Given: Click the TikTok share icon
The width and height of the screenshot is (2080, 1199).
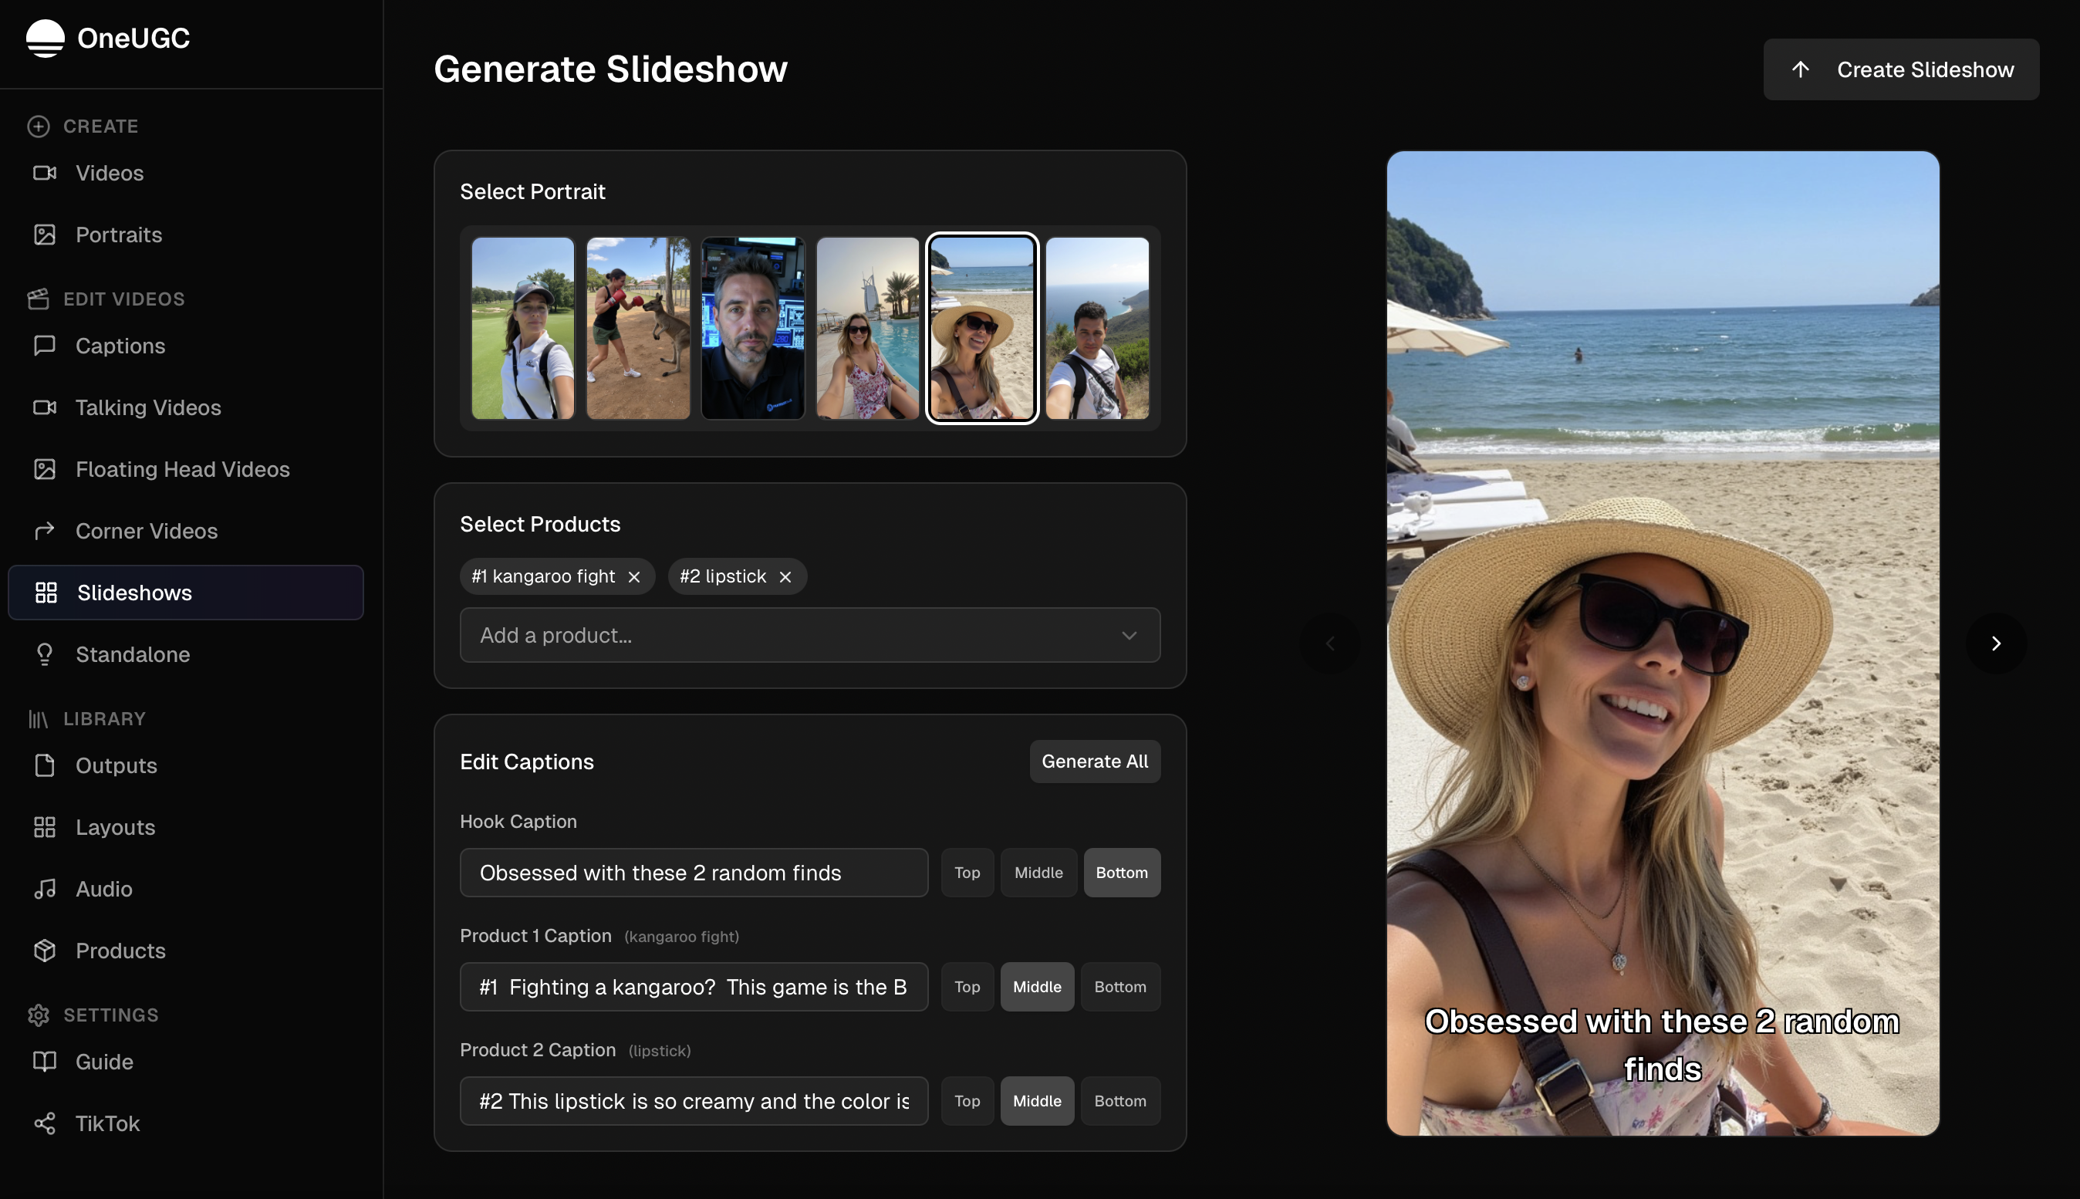Looking at the screenshot, I should click(x=45, y=1124).
